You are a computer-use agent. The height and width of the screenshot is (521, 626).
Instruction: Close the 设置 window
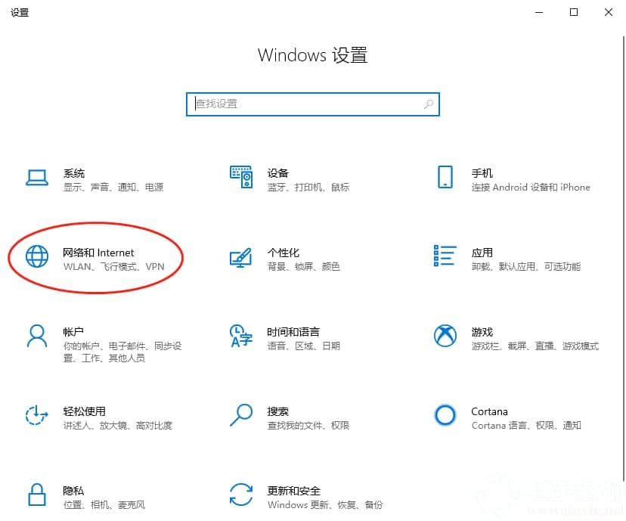click(x=609, y=12)
